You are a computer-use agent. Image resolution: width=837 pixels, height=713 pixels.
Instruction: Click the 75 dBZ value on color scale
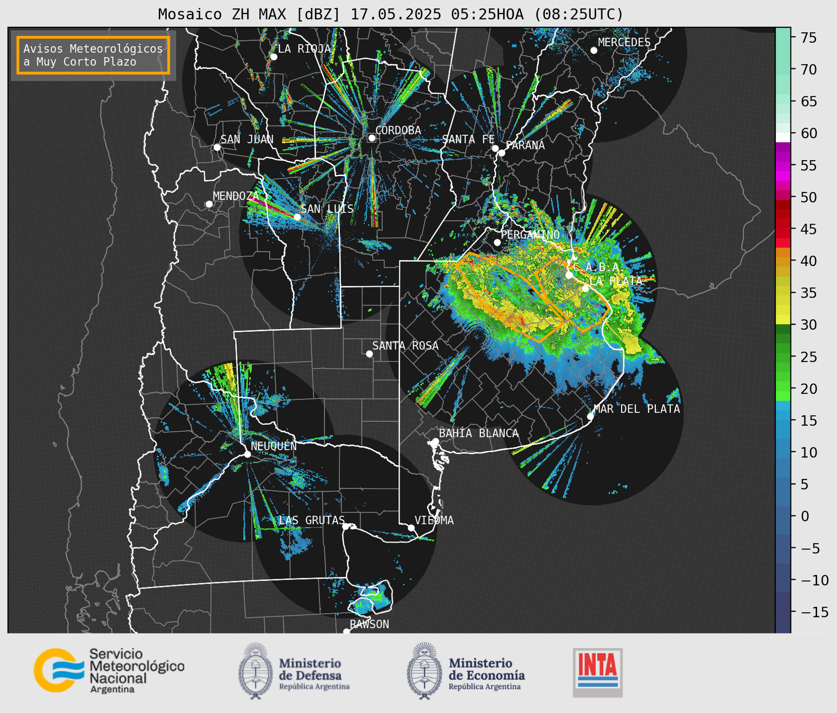click(808, 38)
